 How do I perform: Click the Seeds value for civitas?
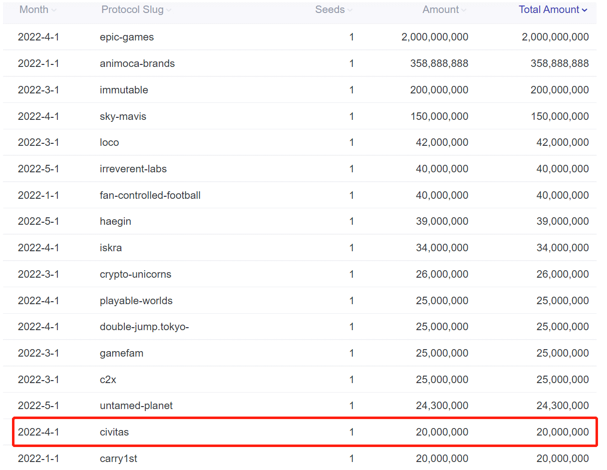[351, 432]
